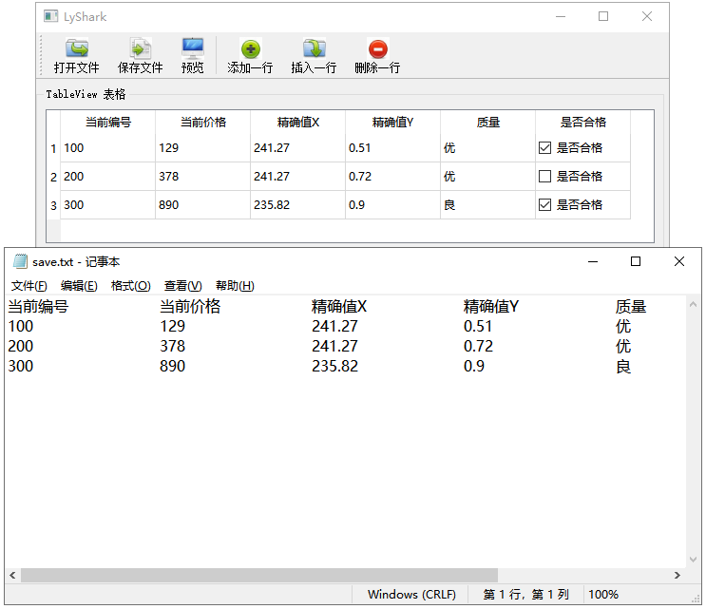Check the 是否合格 checkbox in row 2
Viewport: 706px width, 609px height.
click(x=544, y=177)
